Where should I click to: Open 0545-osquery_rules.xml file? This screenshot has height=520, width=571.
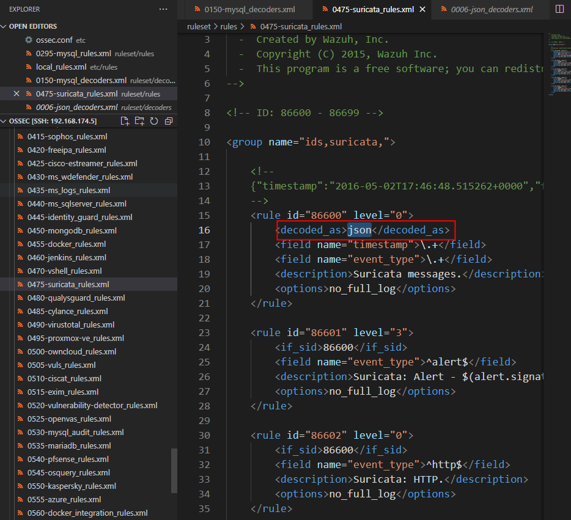point(89,473)
